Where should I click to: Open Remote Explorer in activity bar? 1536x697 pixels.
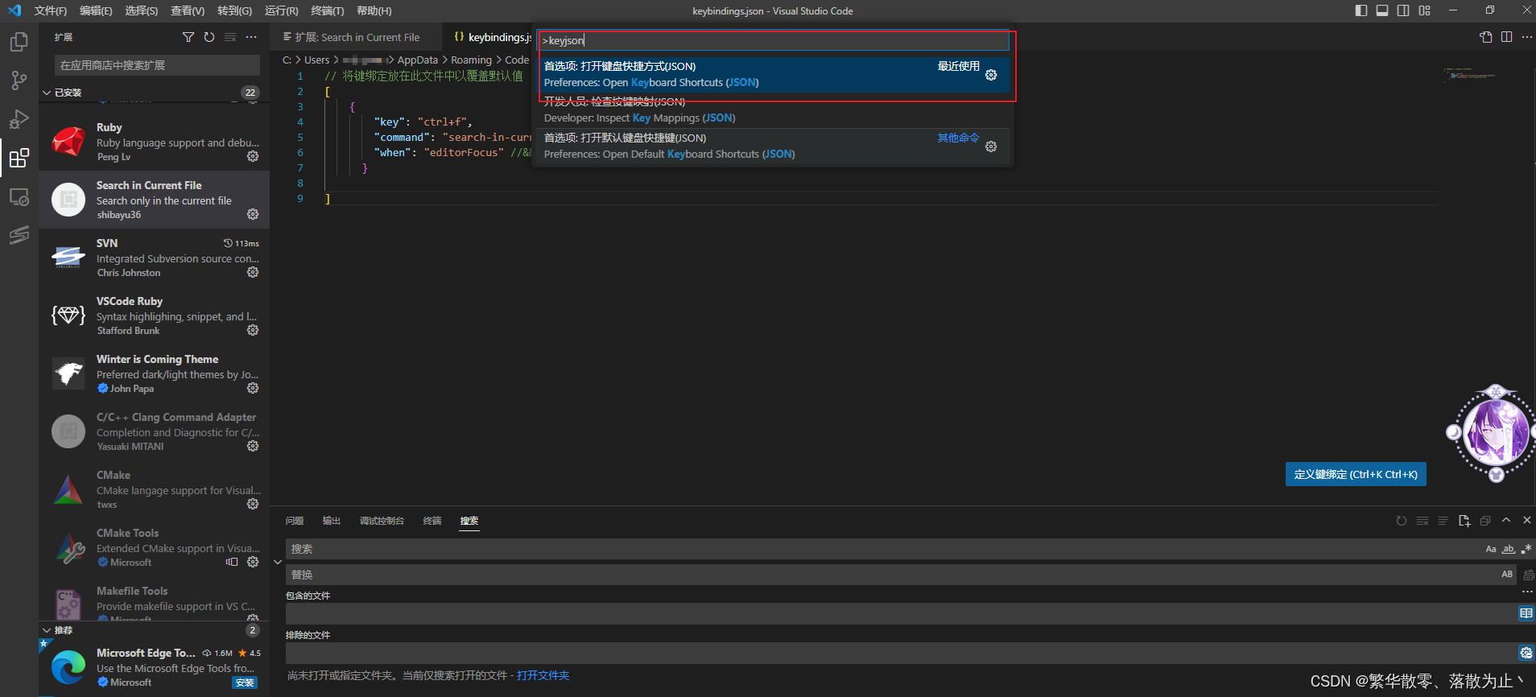click(19, 196)
